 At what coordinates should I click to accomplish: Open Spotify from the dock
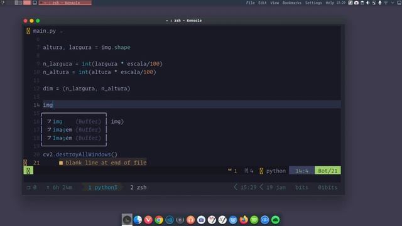[x=254, y=220]
